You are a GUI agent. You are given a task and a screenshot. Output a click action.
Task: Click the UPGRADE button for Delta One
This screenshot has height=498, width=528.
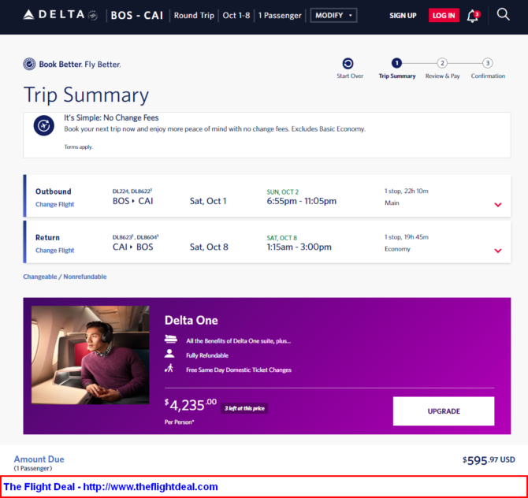click(x=444, y=411)
